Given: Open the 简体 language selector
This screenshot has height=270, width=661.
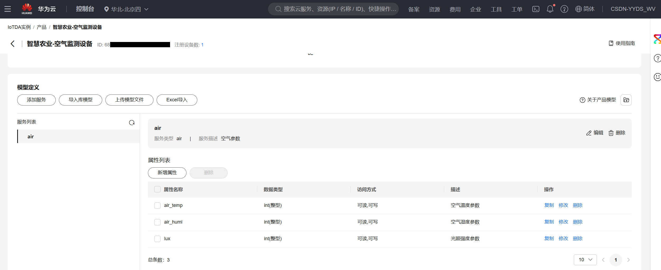Looking at the screenshot, I should pos(589,9).
